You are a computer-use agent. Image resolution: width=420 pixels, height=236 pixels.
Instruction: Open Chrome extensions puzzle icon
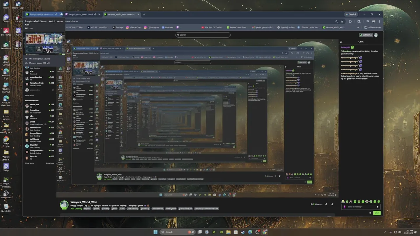click(350, 21)
